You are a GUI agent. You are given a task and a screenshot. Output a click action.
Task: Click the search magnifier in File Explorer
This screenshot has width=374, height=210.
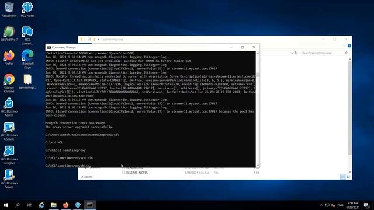pyautogui.click(x=346, y=53)
